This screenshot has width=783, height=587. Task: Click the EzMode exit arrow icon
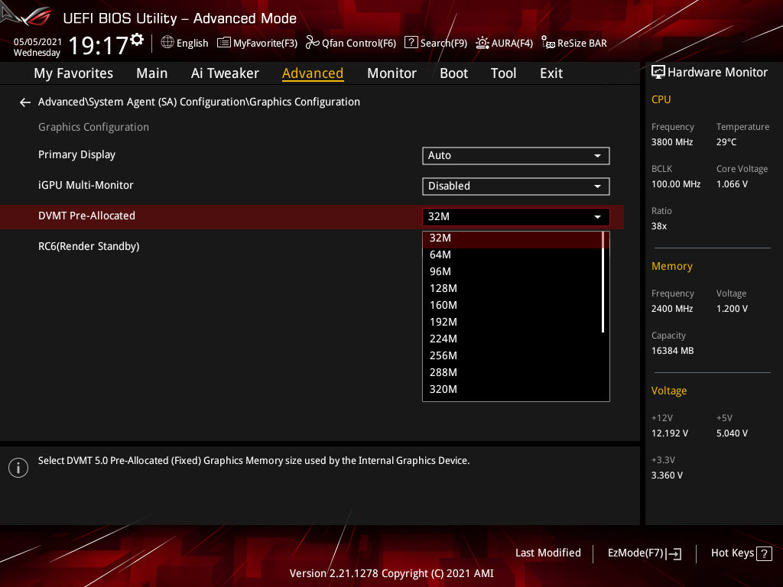(x=674, y=553)
